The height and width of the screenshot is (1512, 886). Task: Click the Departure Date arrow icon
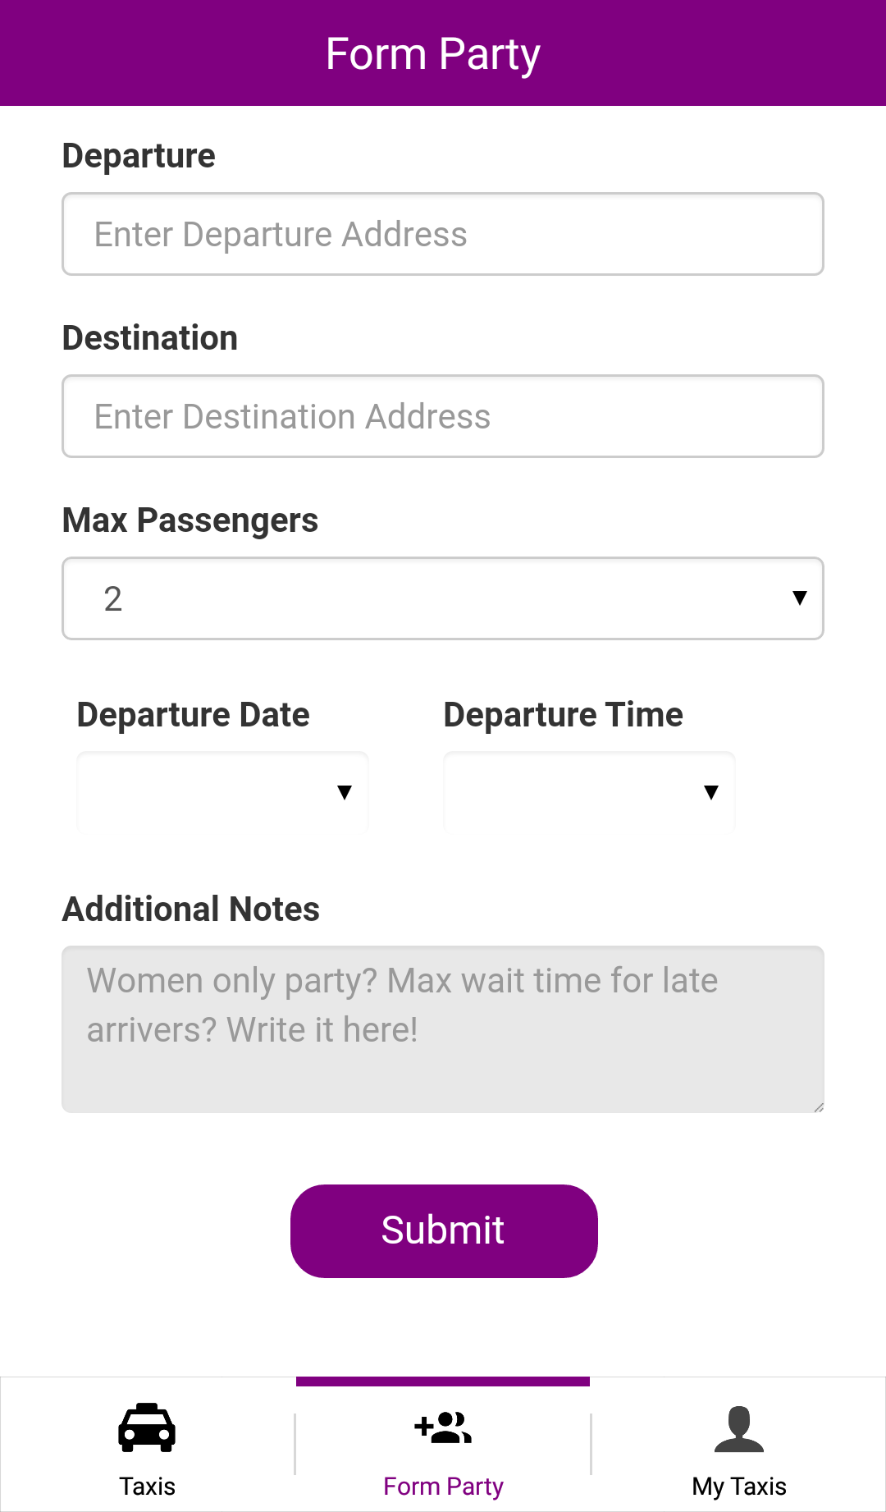(345, 792)
